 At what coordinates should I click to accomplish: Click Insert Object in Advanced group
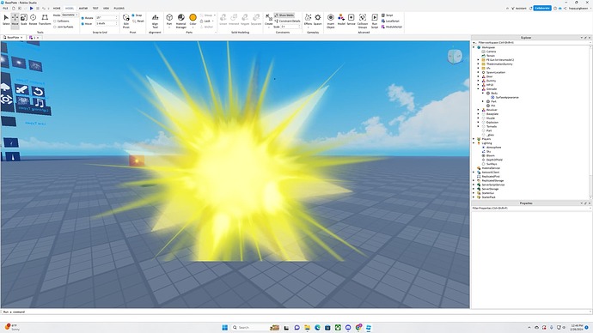[331, 21]
